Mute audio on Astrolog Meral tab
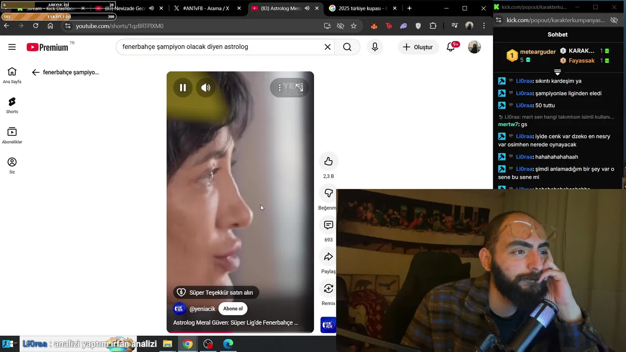Image resolution: width=626 pixels, height=352 pixels. coord(307,8)
